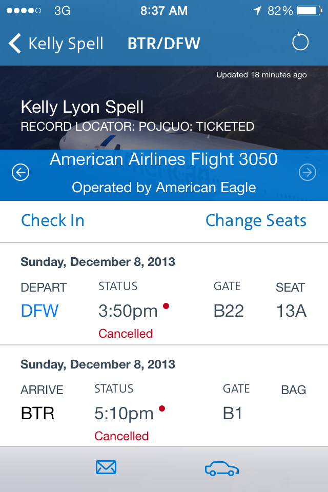328x492 pixels.
Task: Tap the BTR/DFW title
Action: click(x=163, y=44)
